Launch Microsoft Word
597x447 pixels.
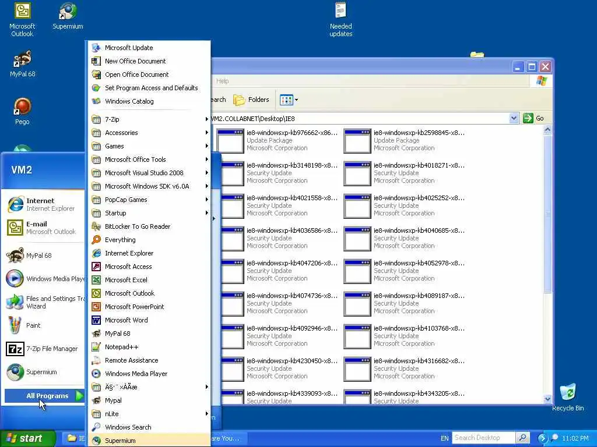coord(149,320)
